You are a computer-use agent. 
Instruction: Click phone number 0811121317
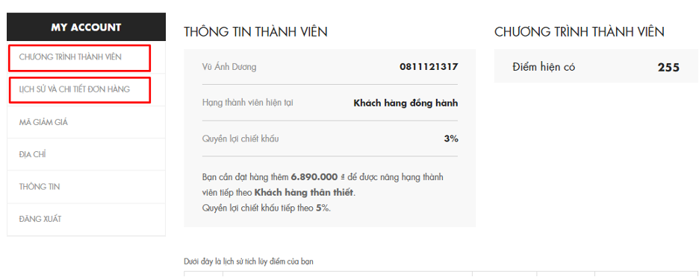pos(429,67)
